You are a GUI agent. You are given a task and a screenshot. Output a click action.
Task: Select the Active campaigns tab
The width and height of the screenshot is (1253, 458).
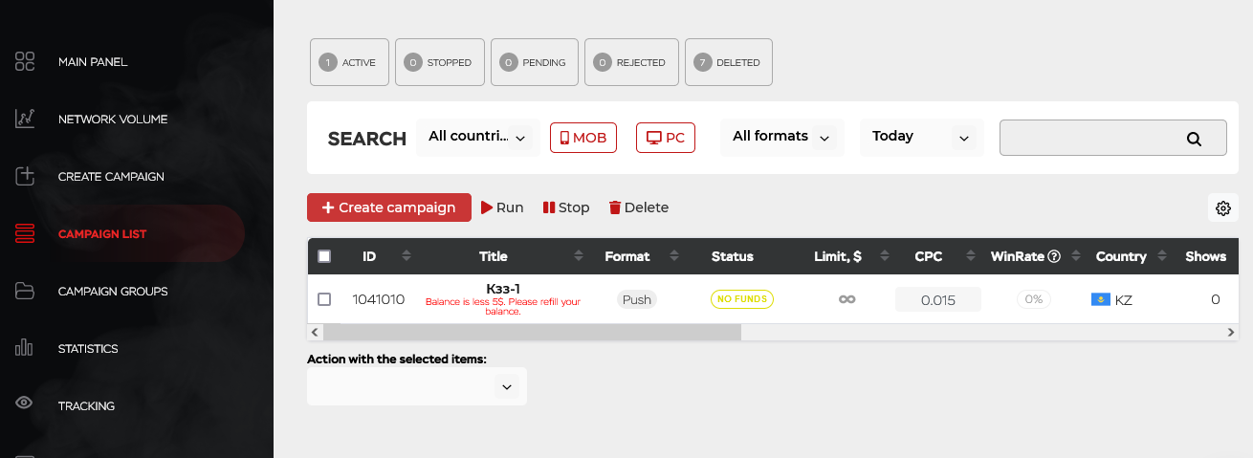tap(350, 62)
